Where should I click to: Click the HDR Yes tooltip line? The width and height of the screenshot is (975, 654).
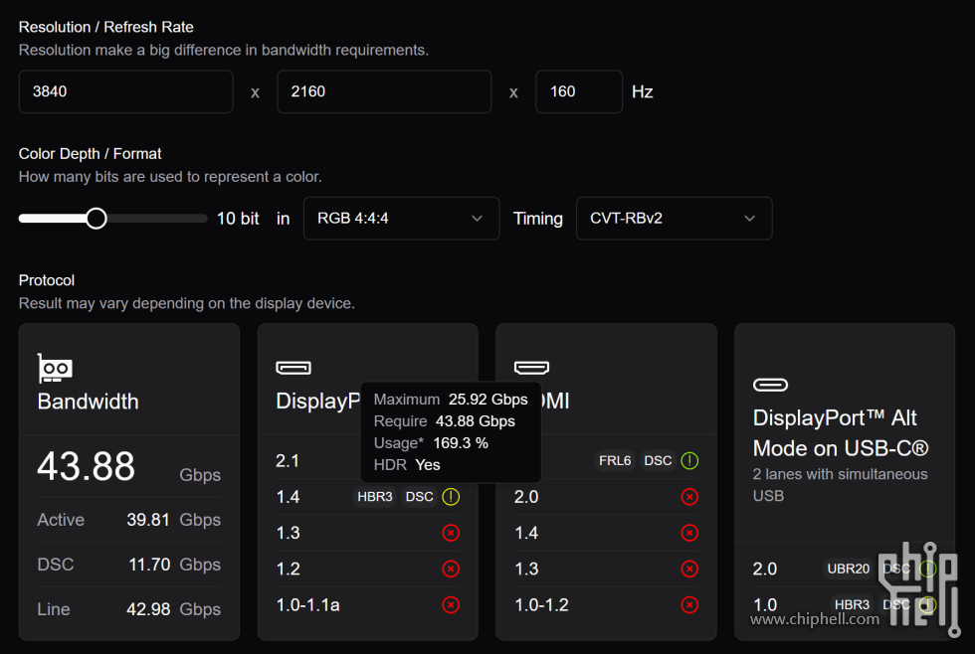407,464
